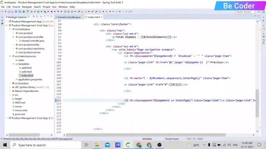Select HELP.md file
This screenshot has height=149, width=266.
(x=20, y=103)
